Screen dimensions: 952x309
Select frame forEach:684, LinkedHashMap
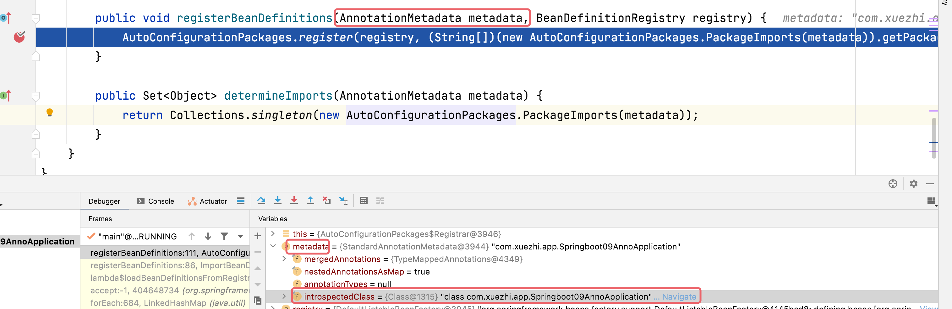(x=165, y=303)
